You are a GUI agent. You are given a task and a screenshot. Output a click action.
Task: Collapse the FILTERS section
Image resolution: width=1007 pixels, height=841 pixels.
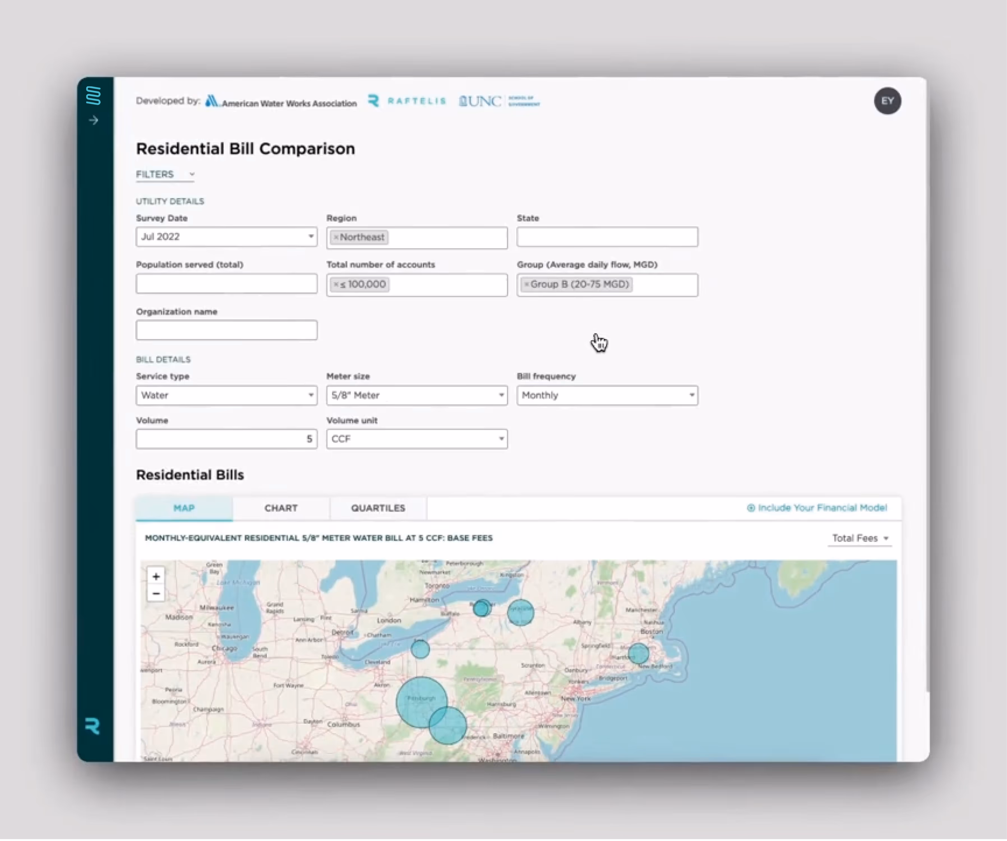[x=165, y=175]
